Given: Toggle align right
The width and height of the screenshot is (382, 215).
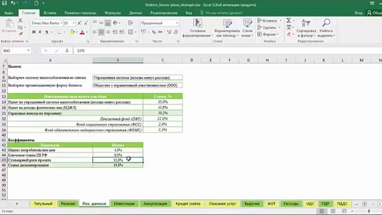Looking at the screenshot, I should pyautogui.click(x=107, y=32).
